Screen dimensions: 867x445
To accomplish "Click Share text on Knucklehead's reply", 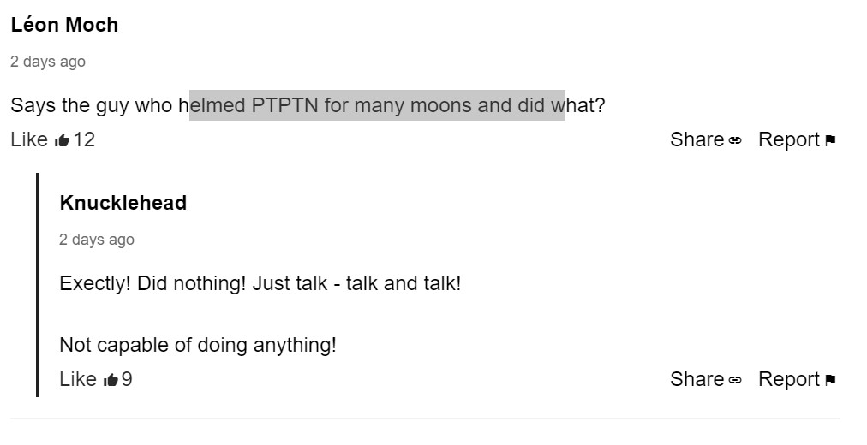I will [x=697, y=379].
